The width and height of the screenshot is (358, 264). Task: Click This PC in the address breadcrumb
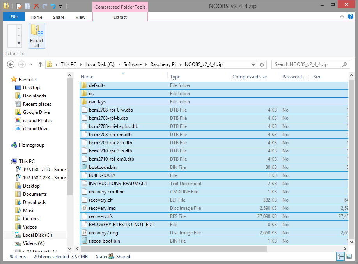point(69,64)
